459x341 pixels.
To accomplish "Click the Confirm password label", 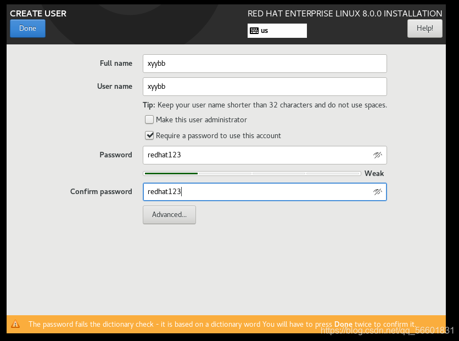I will (x=101, y=192).
